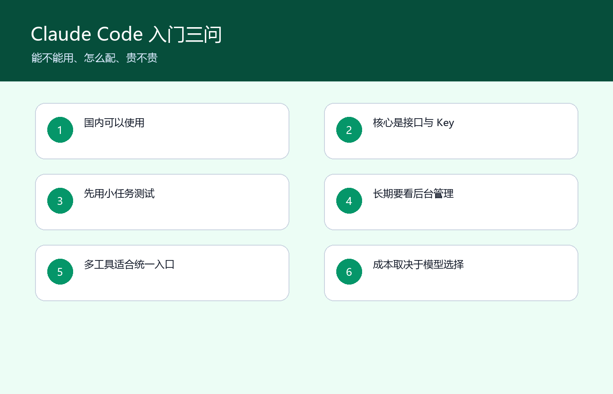Select the text 多工具适合统一入口
The image size is (613, 394).
point(129,265)
